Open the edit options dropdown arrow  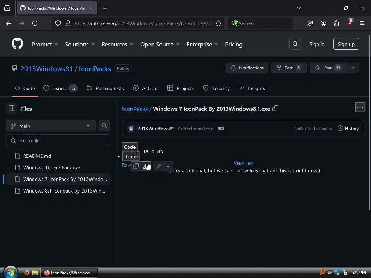pyautogui.click(x=168, y=166)
